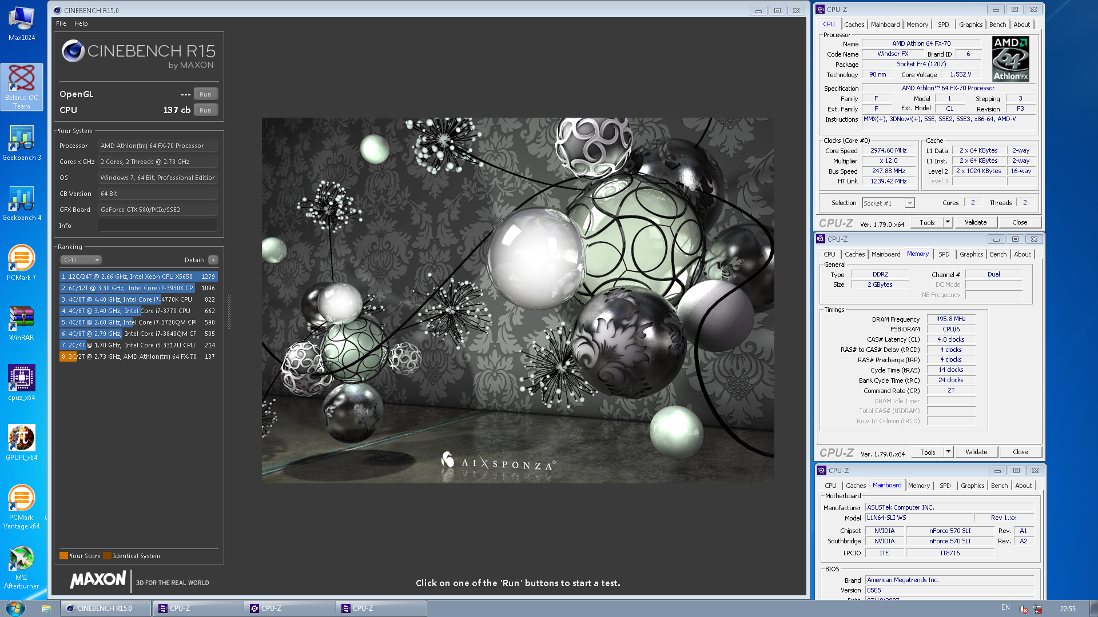The height and width of the screenshot is (617, 1098).
Task: Launch Geekbench 4 from the desktop
Action: click(22, 203)
